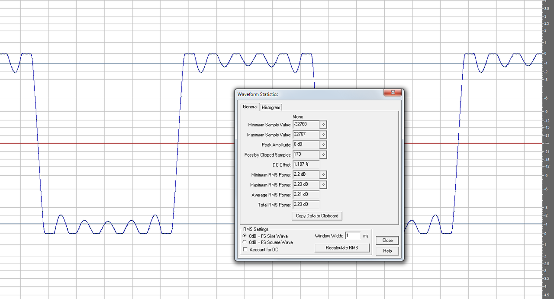Select the 0 dB Peak Amplitude value
The height and width of the screenshot is (299, 554).
click(306, 145)
